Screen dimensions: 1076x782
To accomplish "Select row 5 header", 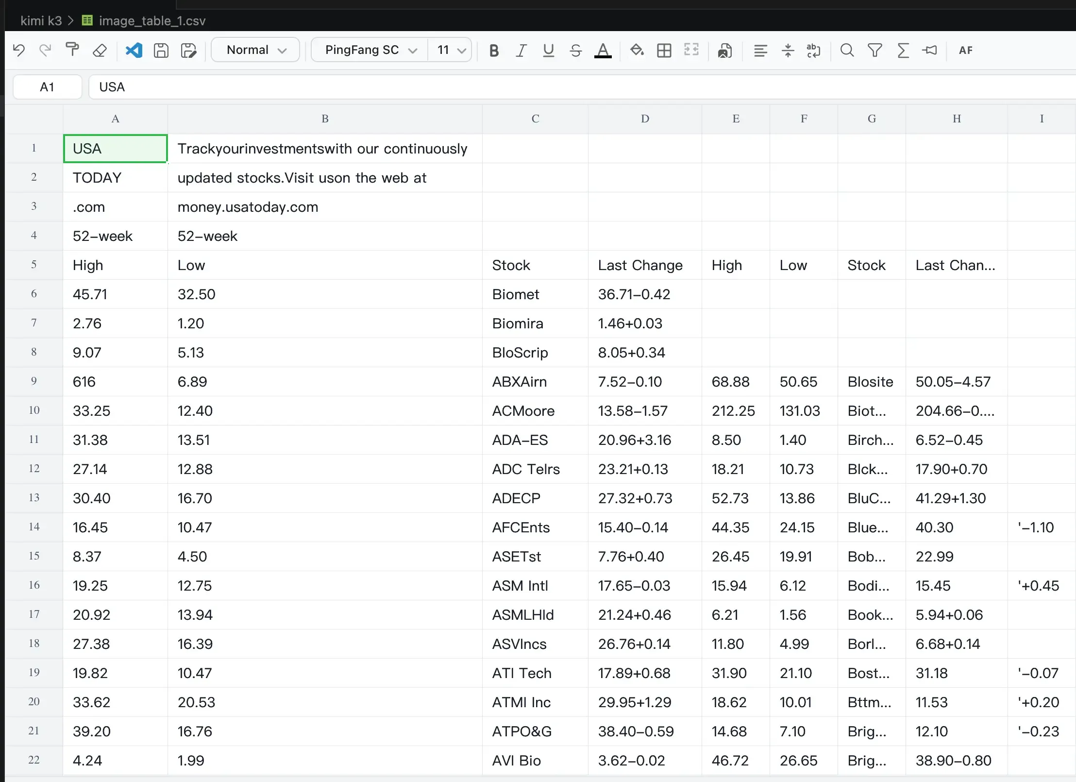I will 34,265.
